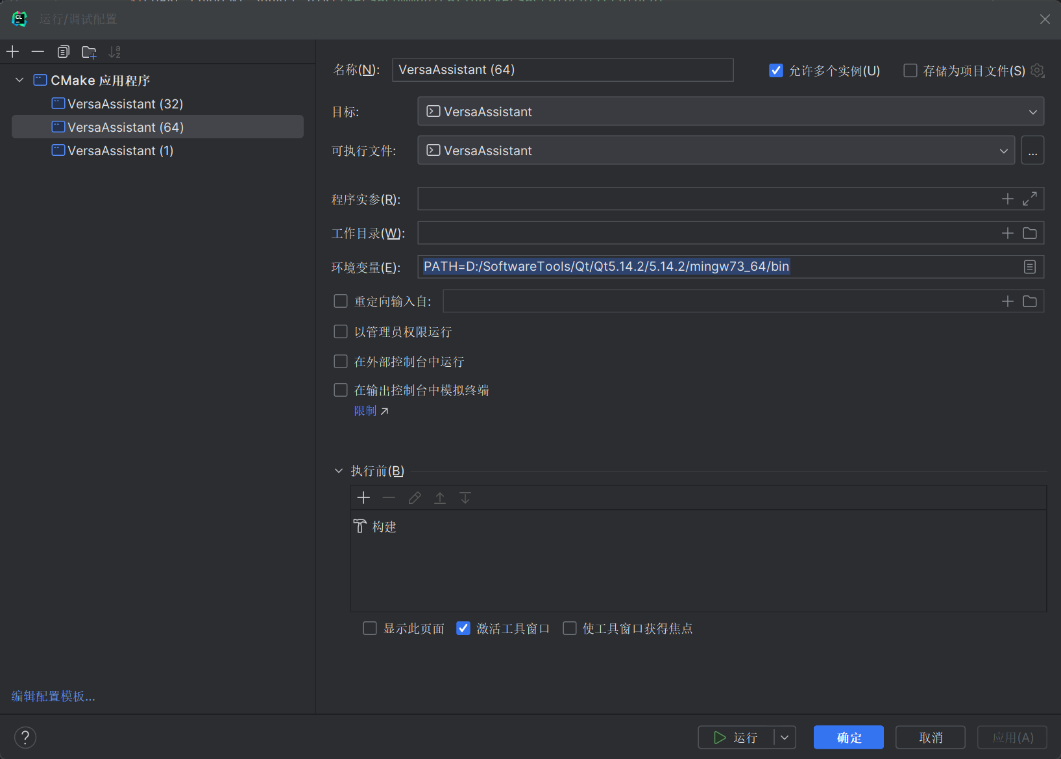This screenshot has height=759, width=1061.
Task: Enable 使工具窗口获得焦点 checkbox
Action: click(x=570, y=628)
